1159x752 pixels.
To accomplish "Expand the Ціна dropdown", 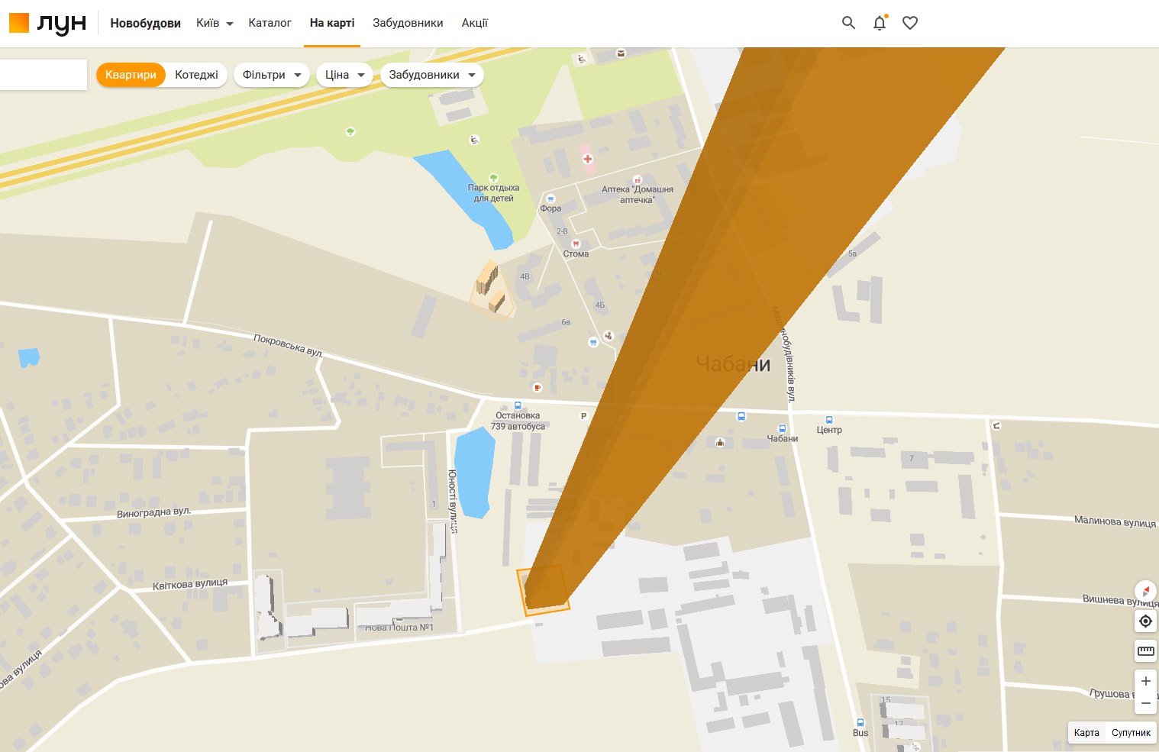I will pyautogui.click(x=344, y=75).
